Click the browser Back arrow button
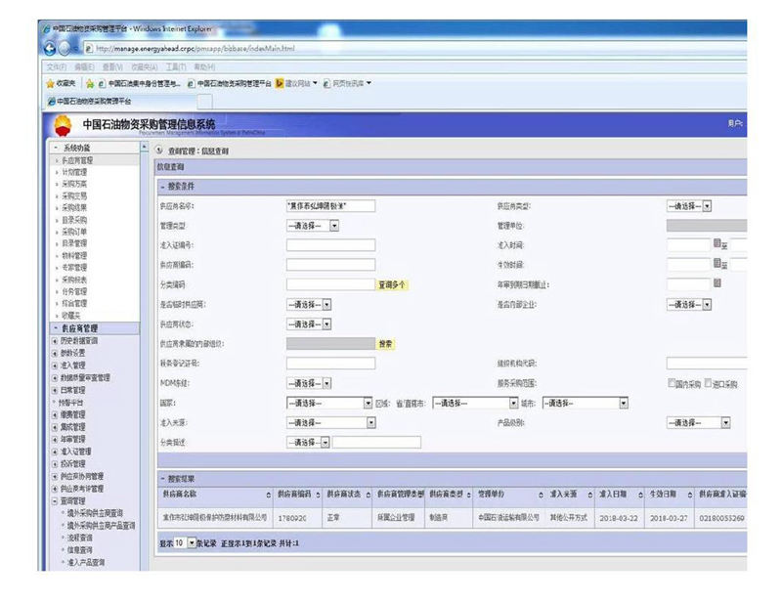This screenshot has width=782, height=603. click(x=50, y=49)
